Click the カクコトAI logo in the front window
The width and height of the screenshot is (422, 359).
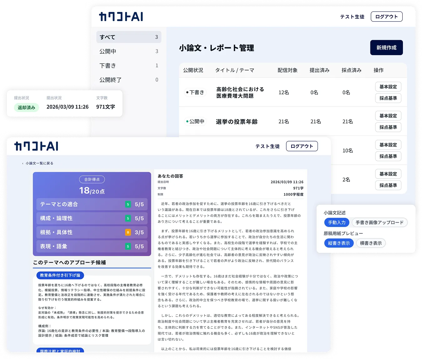pos(36,146)
